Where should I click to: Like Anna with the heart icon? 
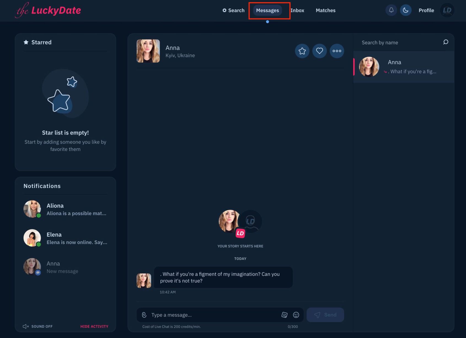click(x=319, y=51)
